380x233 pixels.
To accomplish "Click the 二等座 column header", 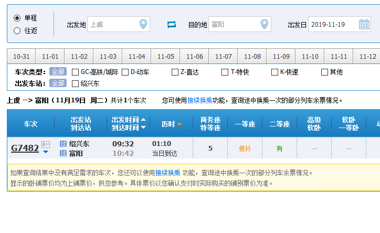I will click(x=279, y=124).
